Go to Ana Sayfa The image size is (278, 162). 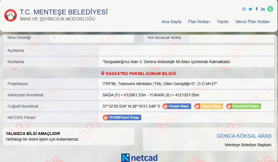[171, 22]
